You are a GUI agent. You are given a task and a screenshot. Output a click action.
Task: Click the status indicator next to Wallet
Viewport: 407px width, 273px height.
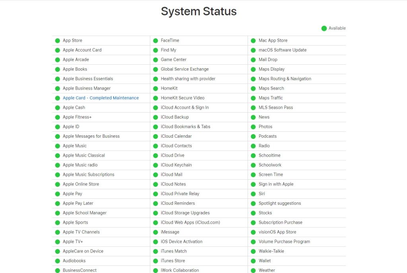(x=253, y=261)
